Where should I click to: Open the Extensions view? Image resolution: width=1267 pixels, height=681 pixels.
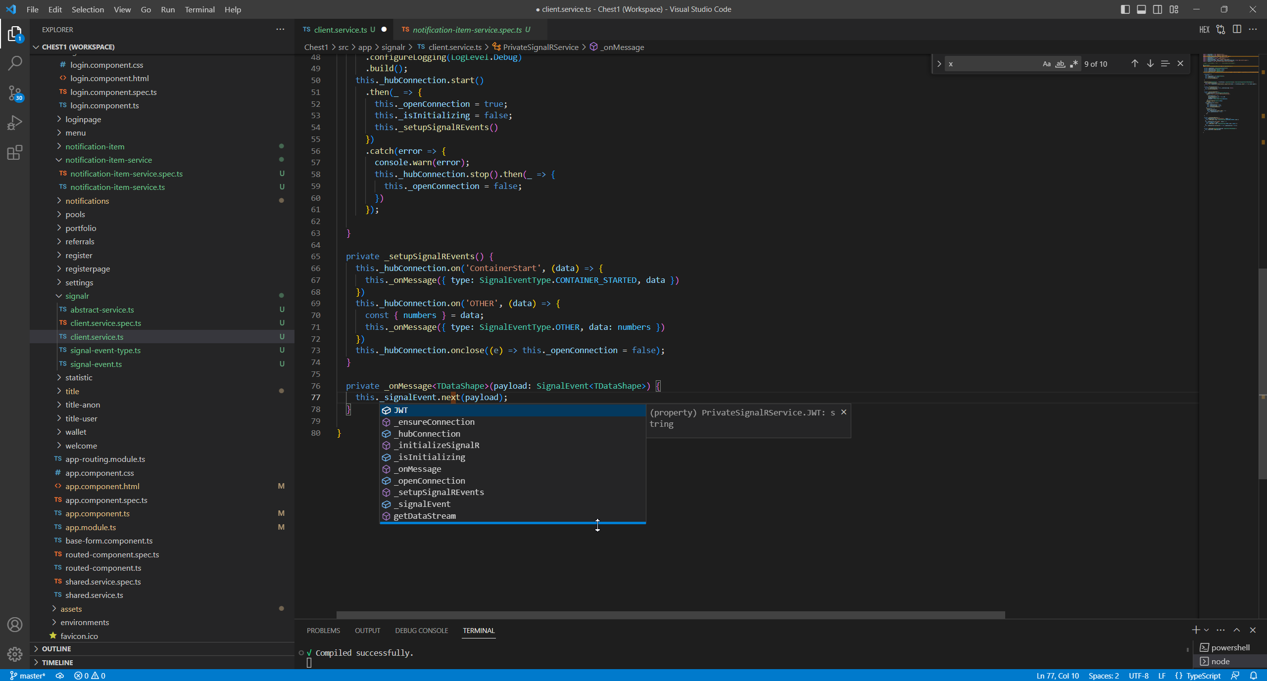pos(15,152)
